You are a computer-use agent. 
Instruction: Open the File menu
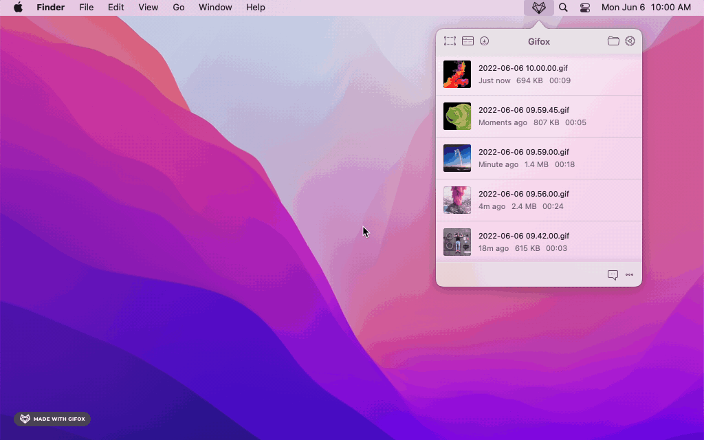86,7
